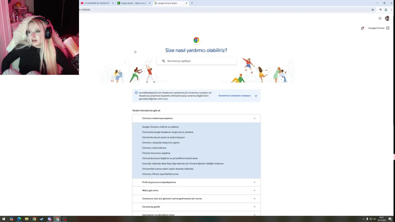Expand the Web'e göz atma section
The width and height of the screenshot is (395, 222).
196,191
